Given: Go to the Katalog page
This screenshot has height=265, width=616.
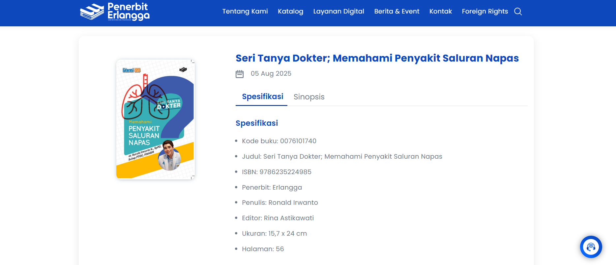Looking at the screenshot, I should (x=290, y=12).
